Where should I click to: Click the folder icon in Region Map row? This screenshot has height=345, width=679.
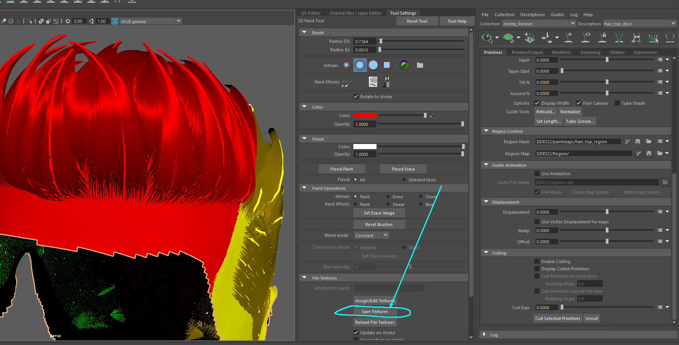click(x=660, y=153)
